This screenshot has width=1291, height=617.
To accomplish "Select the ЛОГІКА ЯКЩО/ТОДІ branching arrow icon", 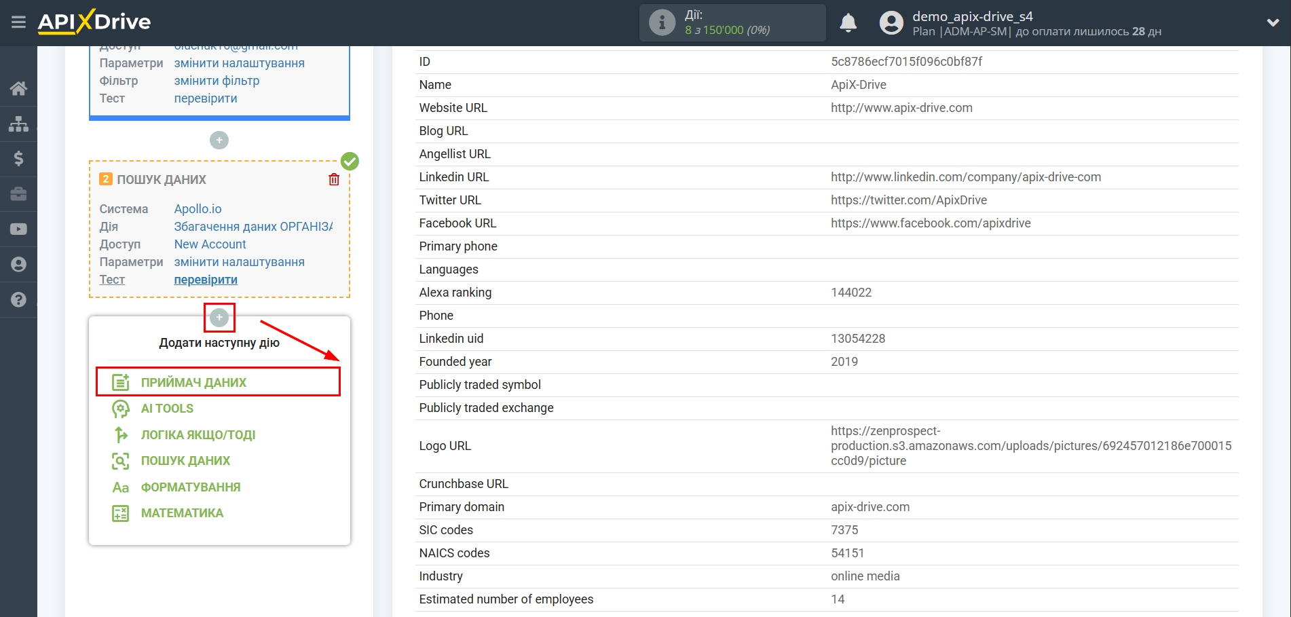I will coord(120,434).
